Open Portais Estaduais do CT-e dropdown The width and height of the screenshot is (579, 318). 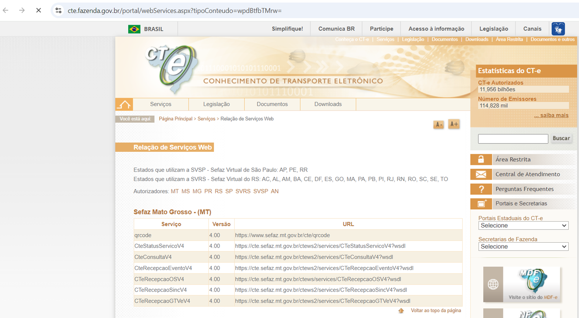point(523,225)
